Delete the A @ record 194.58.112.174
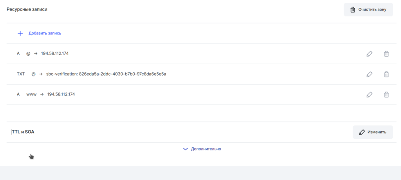401x180 pixels. pos(386,54)
